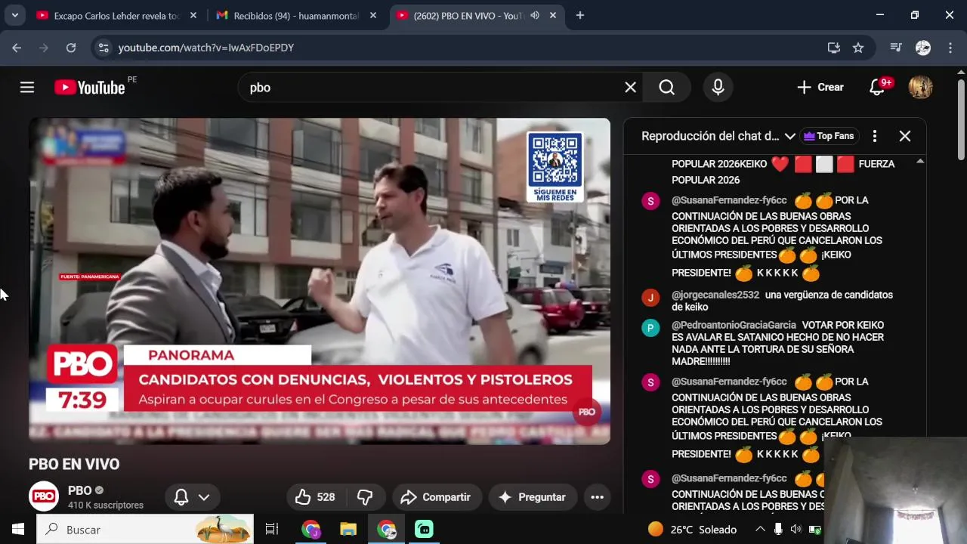Close the Excapo Carlos Lehder tab

click(193, 15)
